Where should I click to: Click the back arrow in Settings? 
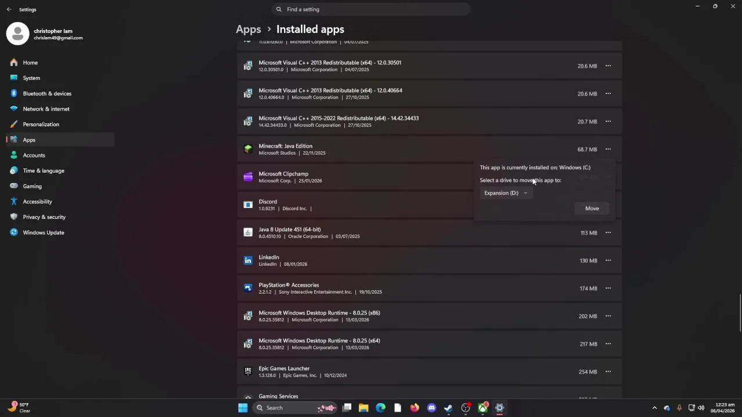[9, 9]
